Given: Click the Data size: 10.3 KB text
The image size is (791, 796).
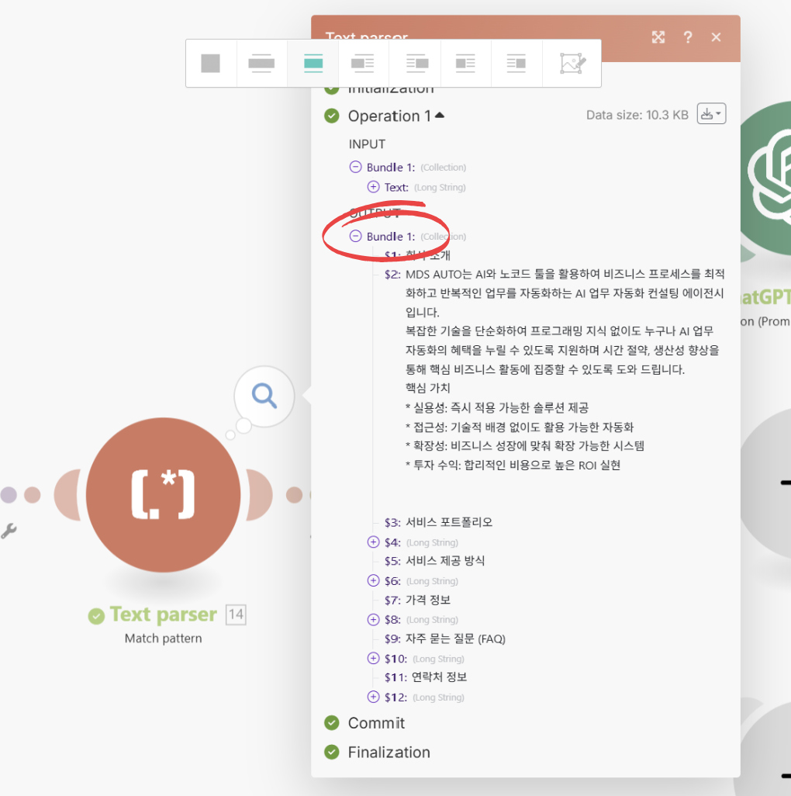Looking at the screenshot, I should coord(637,115).
